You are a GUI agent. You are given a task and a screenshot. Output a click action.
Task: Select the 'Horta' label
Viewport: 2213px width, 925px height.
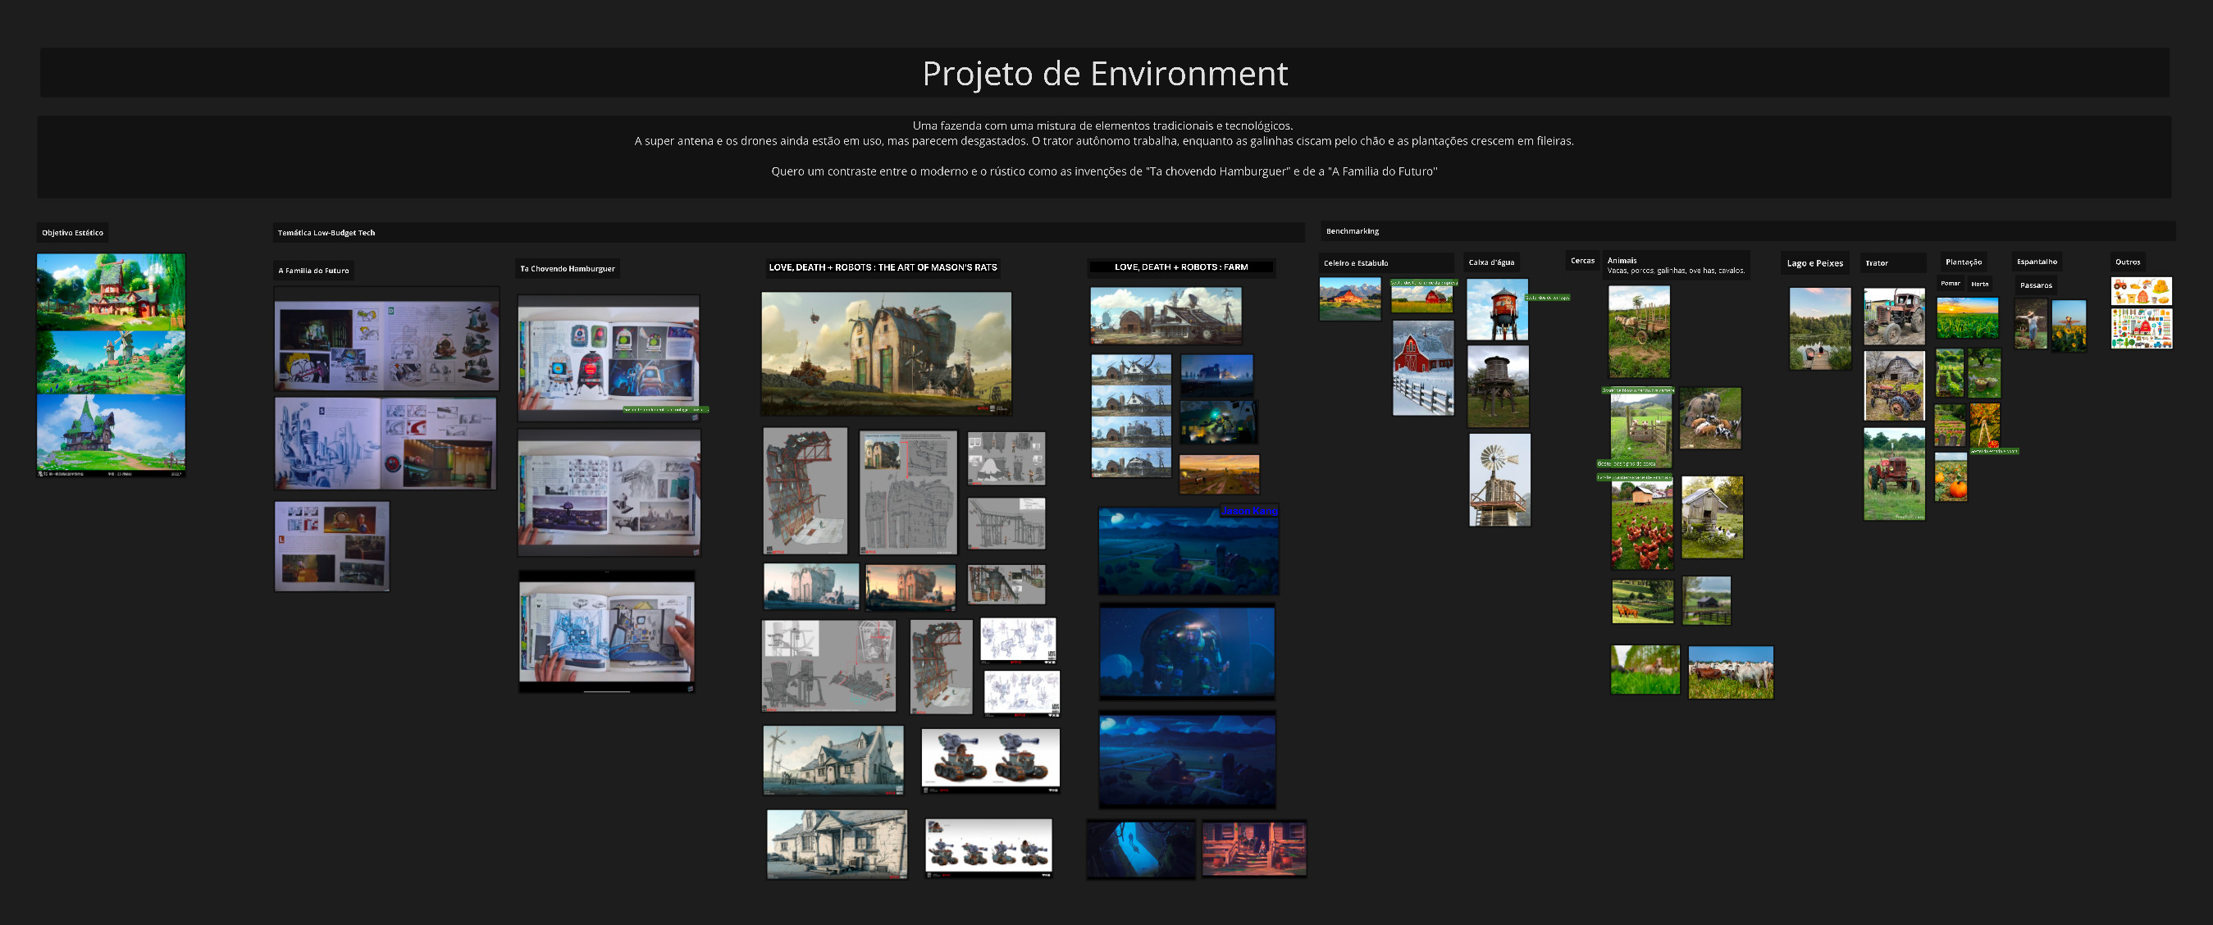[x=1979, y=284]
